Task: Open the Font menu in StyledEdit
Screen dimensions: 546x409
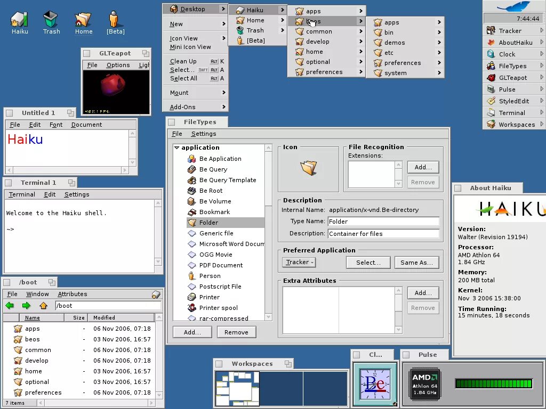Action: (x=55, y=125)
